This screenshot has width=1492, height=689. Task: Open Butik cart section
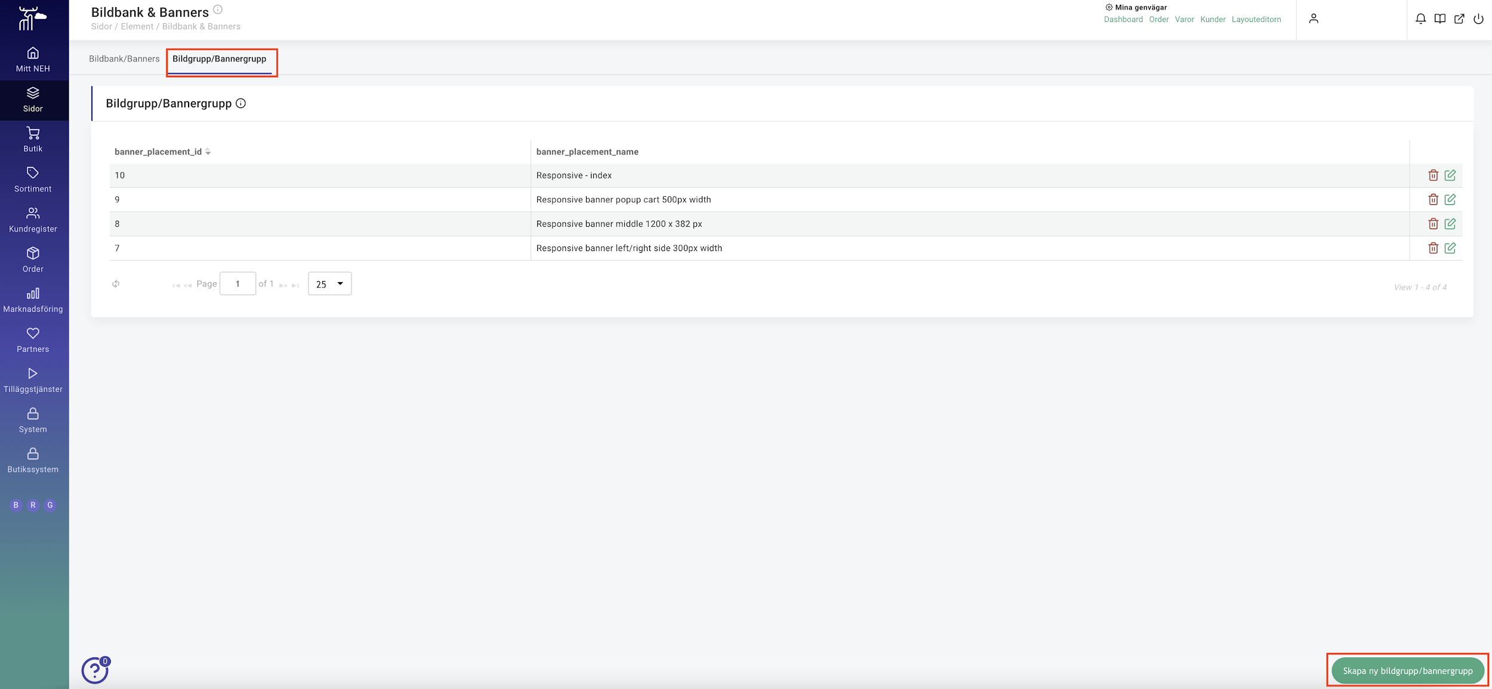[x=33, y=140]
